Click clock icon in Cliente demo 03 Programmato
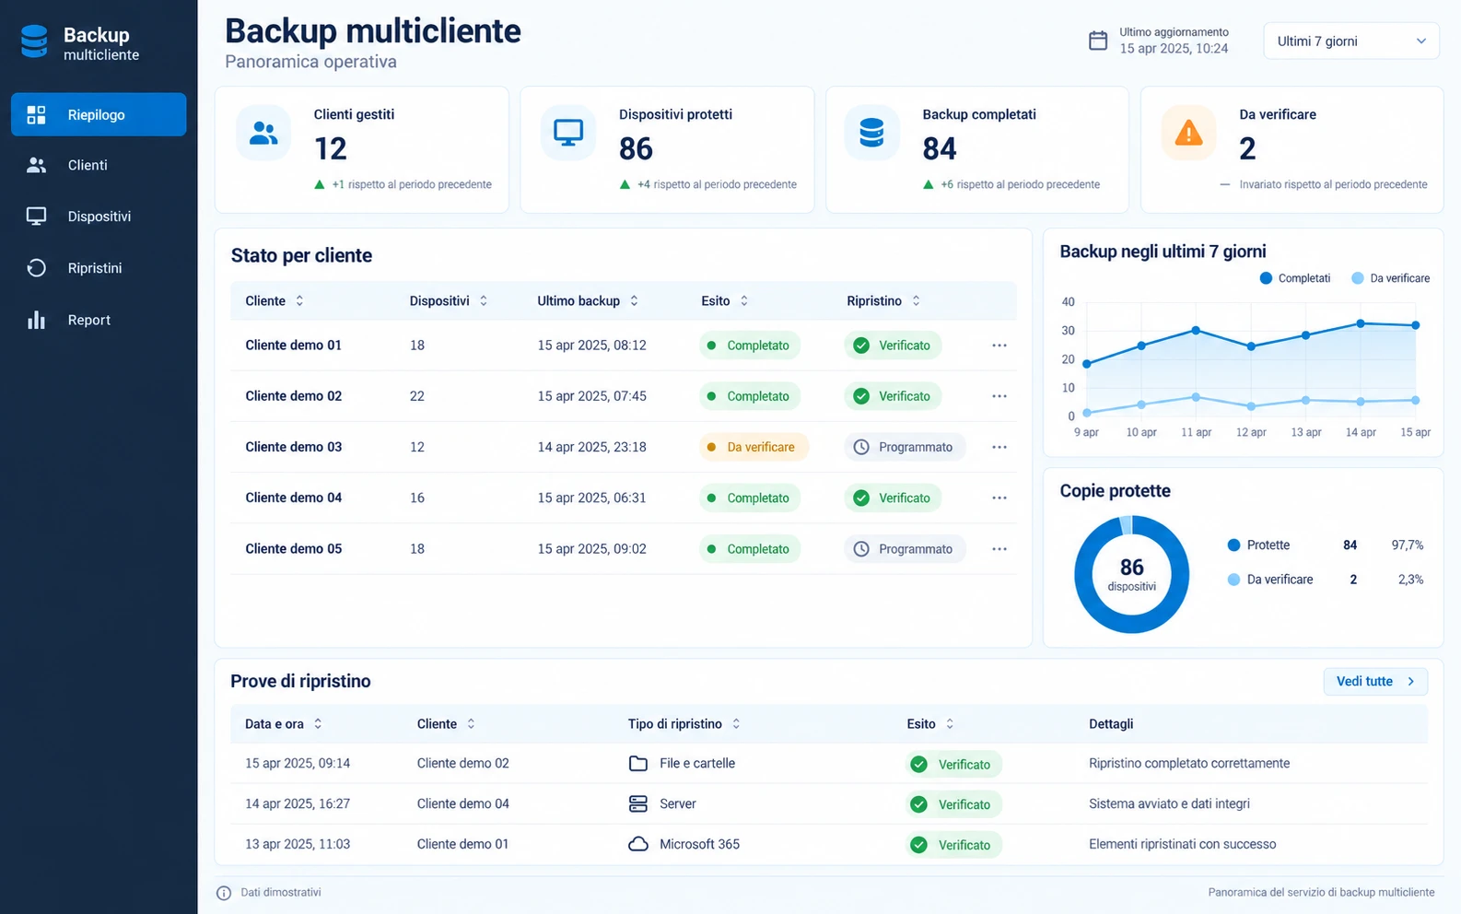The height and width of the screenshot is (914, 1461). point(861,447)
